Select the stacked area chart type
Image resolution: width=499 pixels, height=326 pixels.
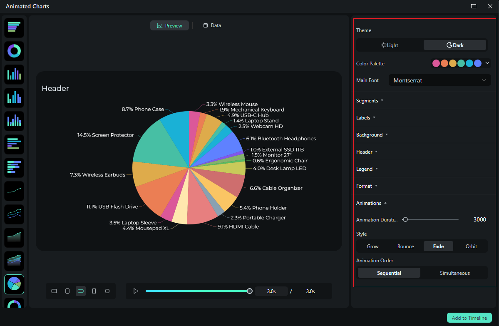coord(14,261)
